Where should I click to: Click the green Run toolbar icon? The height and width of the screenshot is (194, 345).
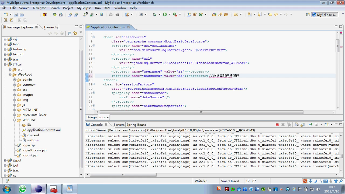click(165, 15)
